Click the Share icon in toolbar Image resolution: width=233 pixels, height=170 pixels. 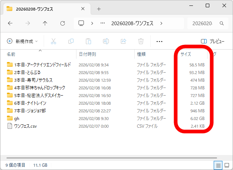(123, 41)
